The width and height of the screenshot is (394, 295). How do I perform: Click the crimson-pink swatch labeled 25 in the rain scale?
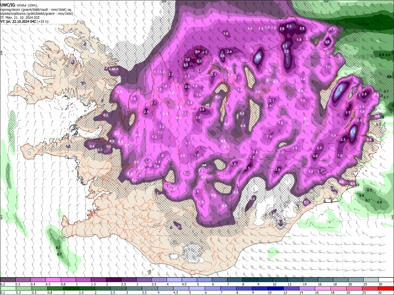pos(370,288)
